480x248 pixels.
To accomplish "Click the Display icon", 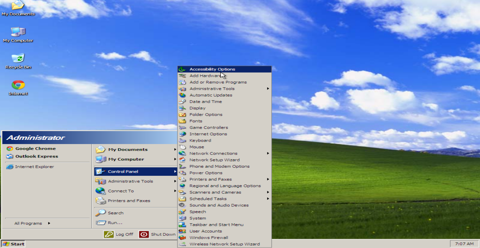I will [x=182, y=108].
